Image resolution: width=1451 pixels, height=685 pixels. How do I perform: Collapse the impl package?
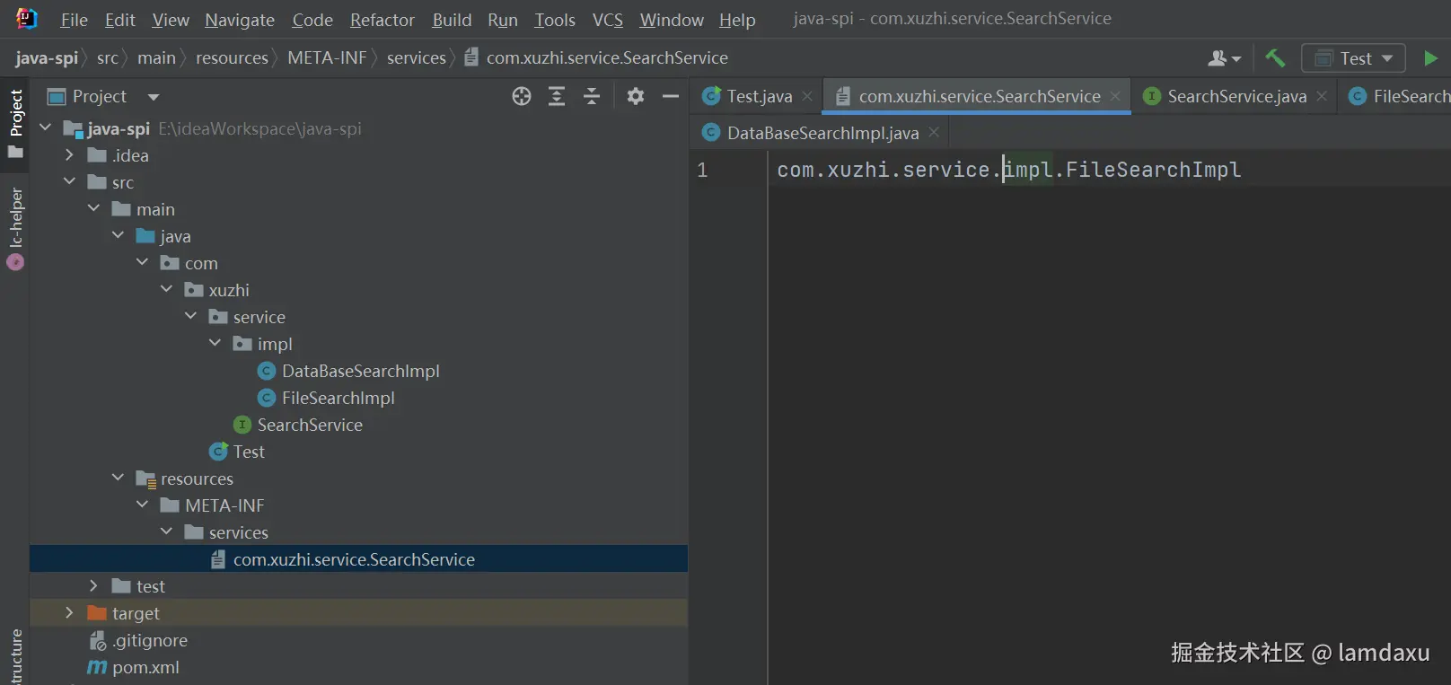(x=215, y=344)
